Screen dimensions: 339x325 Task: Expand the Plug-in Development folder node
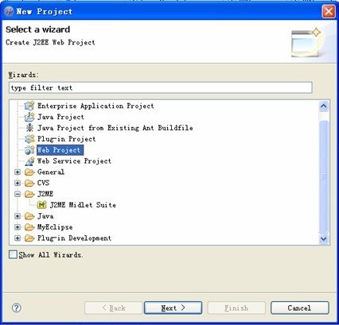tap(18, 238)
